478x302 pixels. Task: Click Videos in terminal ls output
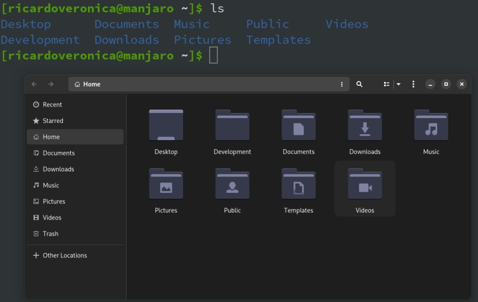pos(347,24)
